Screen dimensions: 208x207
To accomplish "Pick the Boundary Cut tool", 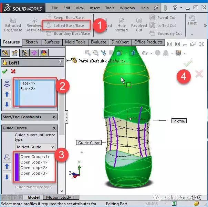I will 166,33.
